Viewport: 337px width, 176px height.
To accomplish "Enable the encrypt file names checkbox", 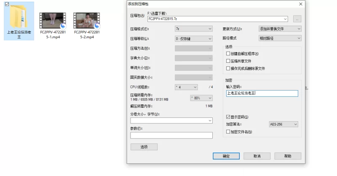I will [228, 132].
